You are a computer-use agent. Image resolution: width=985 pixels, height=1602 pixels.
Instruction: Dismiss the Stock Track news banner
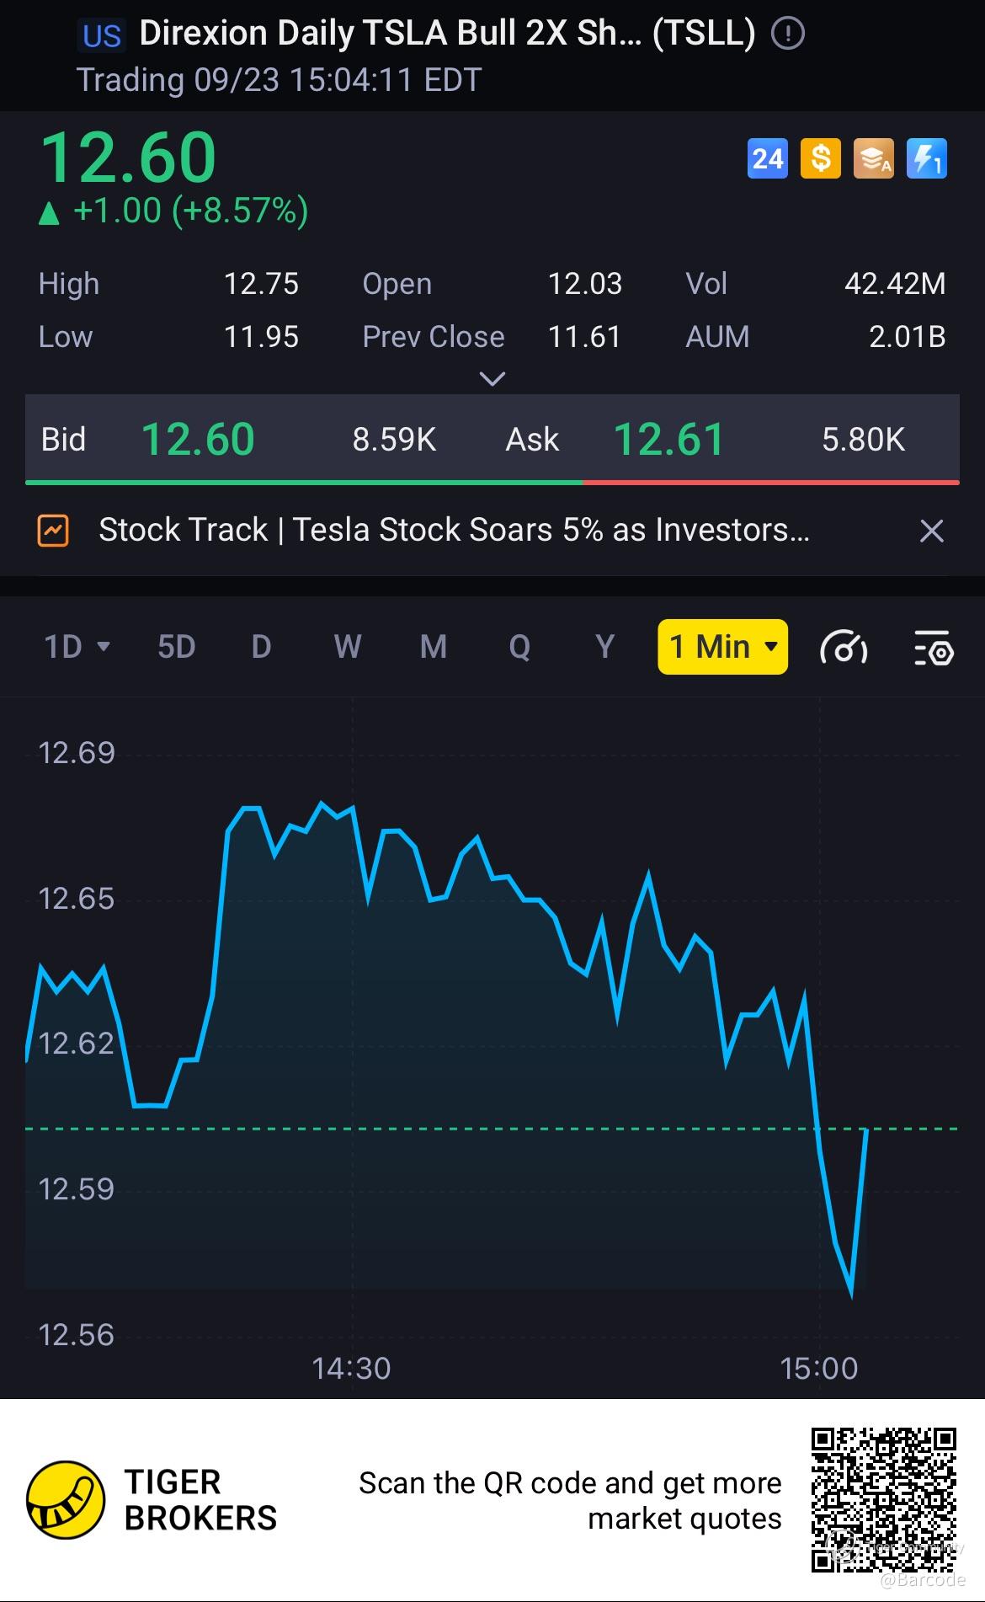pos(931,531)
